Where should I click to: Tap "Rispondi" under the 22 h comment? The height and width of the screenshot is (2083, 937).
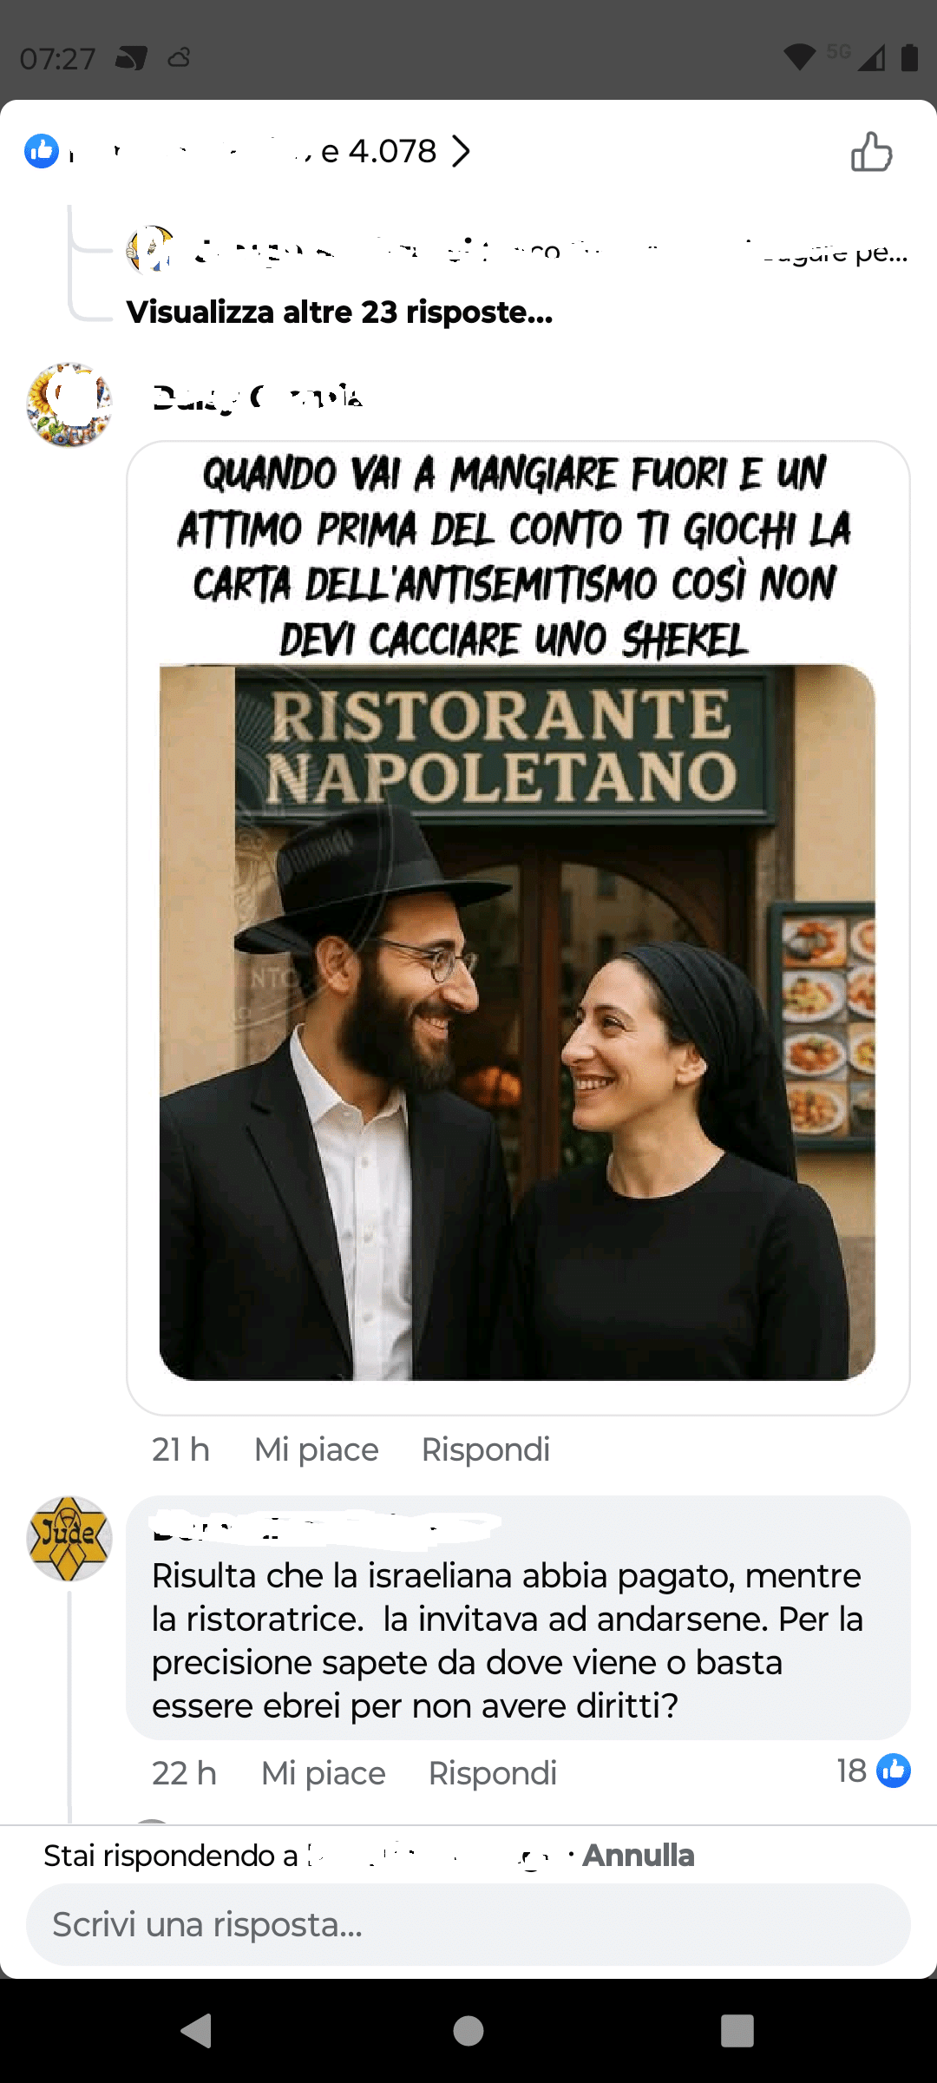pyautogui.click(x=492, y=1773)
